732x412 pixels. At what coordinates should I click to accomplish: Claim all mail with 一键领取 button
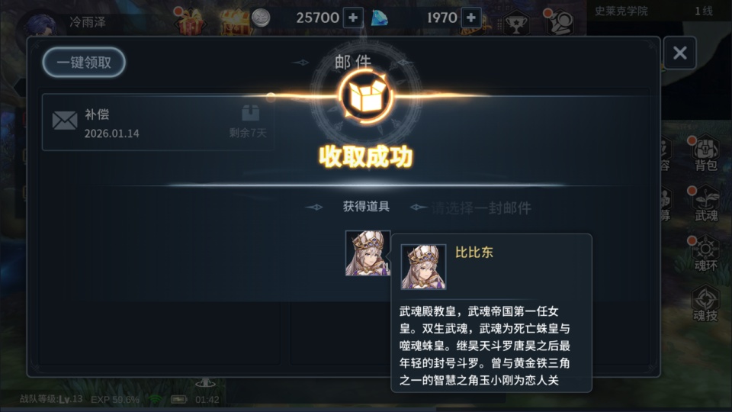point(84,62)
